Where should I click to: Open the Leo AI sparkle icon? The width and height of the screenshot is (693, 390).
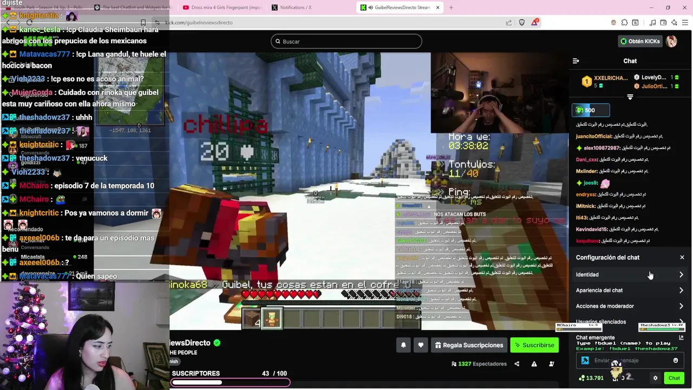tap(674, 22)
